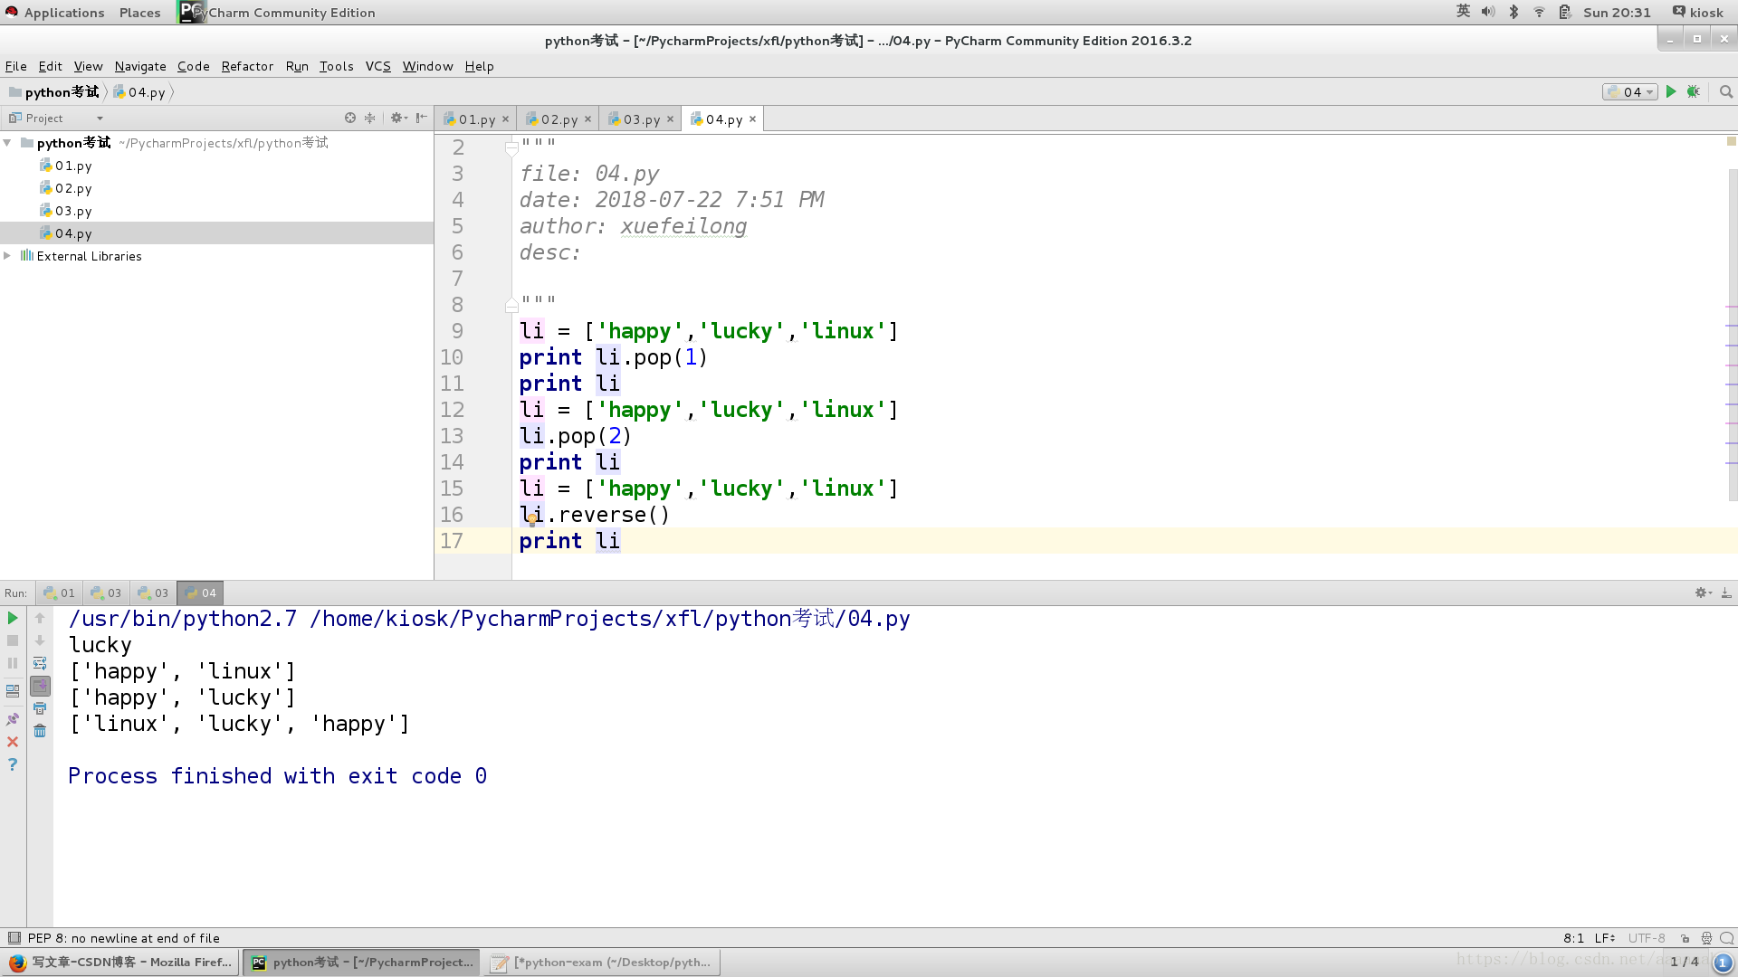Collapse the python考试 project root
Image resolution: width=1738 pixels, height=977 pixels.
click(7, 143)
